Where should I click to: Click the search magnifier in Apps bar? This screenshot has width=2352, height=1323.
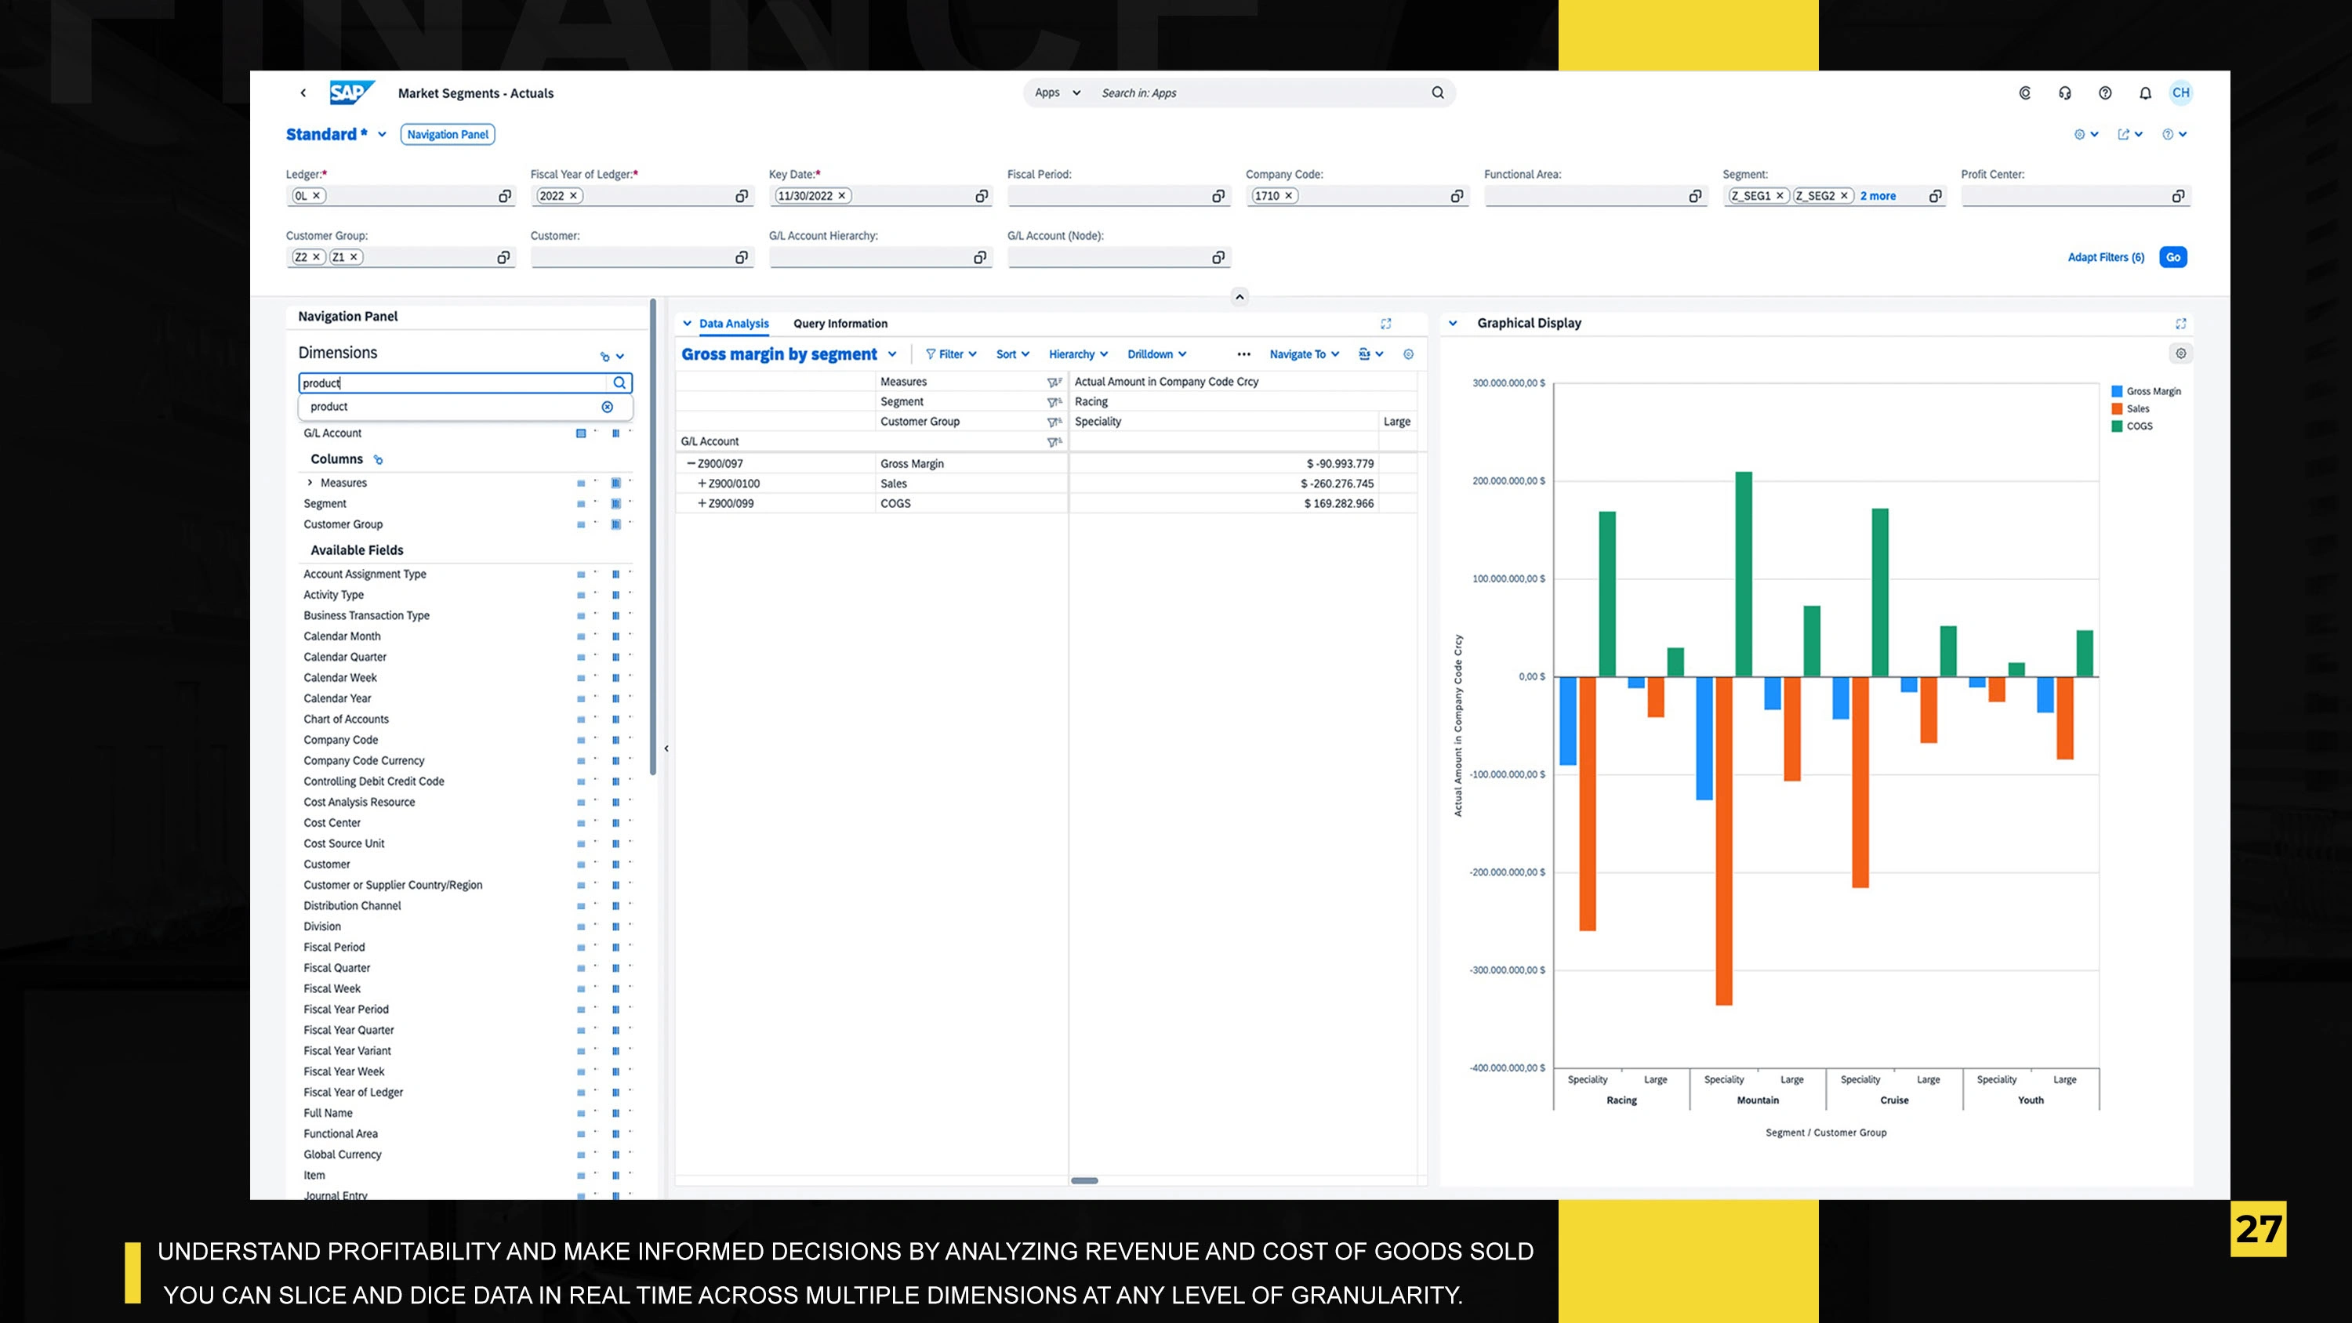click(x=1437, y=92)
